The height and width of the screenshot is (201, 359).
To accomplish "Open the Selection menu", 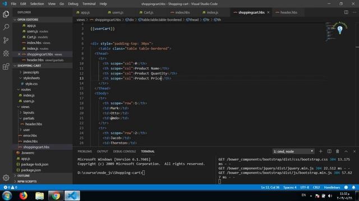I will (37, 4).
